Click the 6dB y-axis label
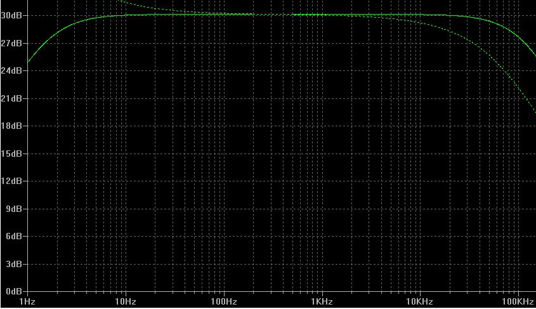Image resolution: width=536 pixels, height=309 pixels. [x=14, y=236]
